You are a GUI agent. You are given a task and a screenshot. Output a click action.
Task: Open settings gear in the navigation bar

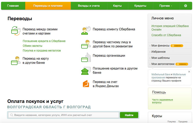(x=186, y=6)
